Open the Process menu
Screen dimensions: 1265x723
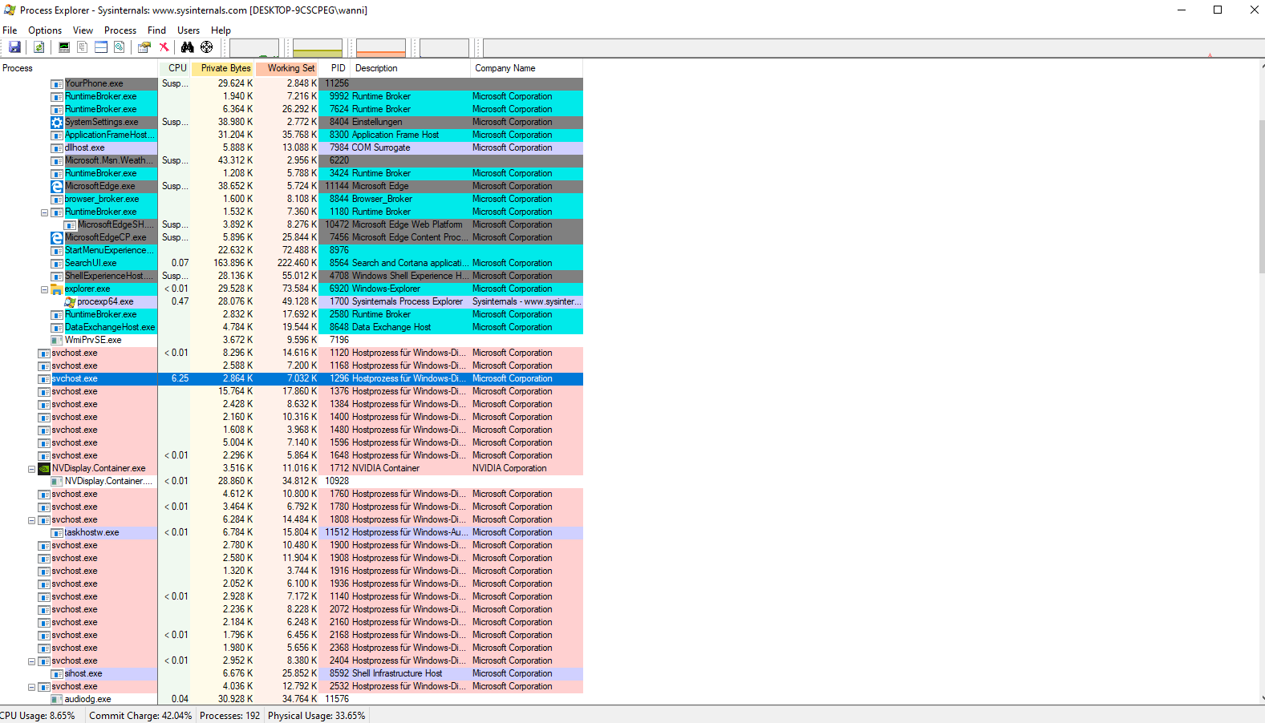[120, 30]
